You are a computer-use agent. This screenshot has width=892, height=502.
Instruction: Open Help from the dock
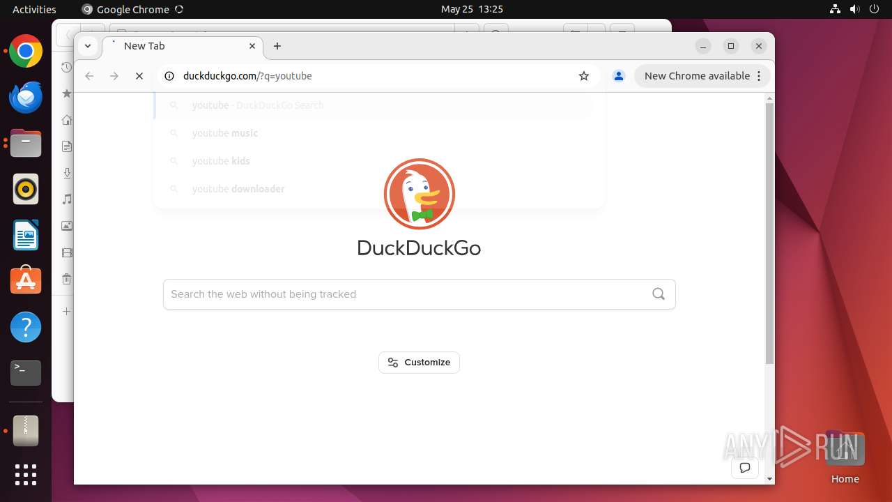click(26, 327)
